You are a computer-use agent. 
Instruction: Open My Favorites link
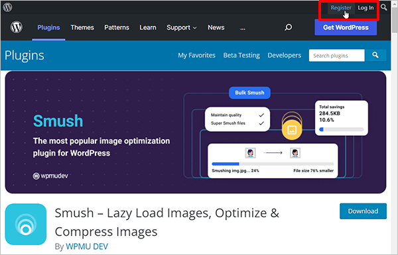pos(196,55)
